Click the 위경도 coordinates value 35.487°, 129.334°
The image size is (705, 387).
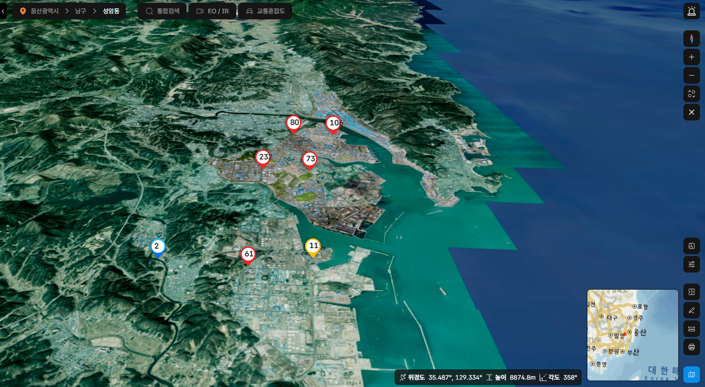[x=455, y=377]
